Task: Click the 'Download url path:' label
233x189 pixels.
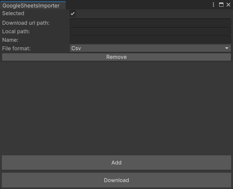Action: point(26,23)
